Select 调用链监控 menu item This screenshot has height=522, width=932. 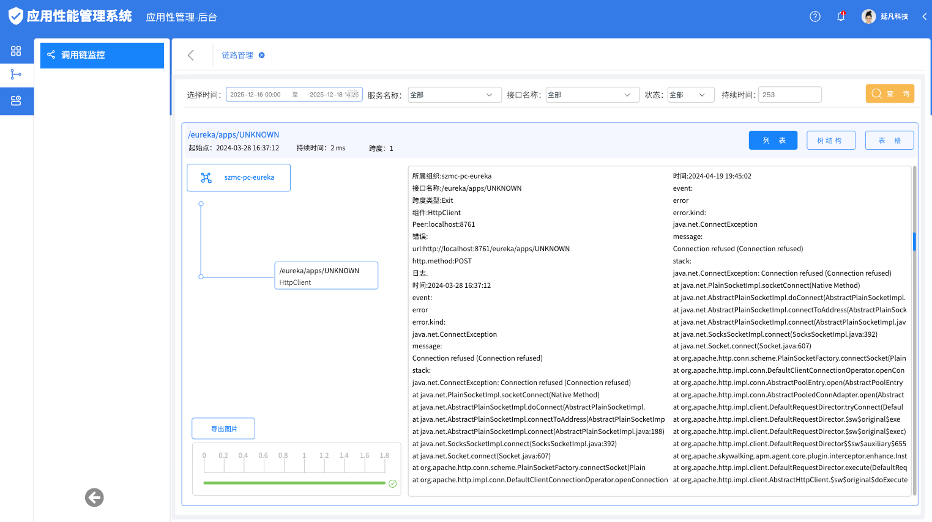(x=102, y=55)
